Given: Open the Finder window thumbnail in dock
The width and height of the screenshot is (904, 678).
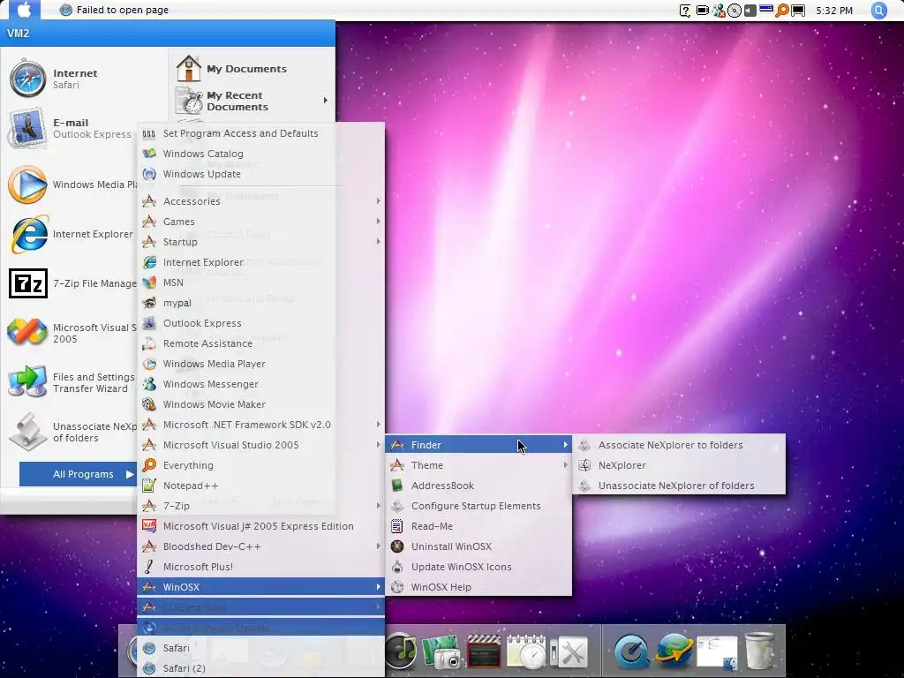Looking at the screenshot, I should 717,652.
